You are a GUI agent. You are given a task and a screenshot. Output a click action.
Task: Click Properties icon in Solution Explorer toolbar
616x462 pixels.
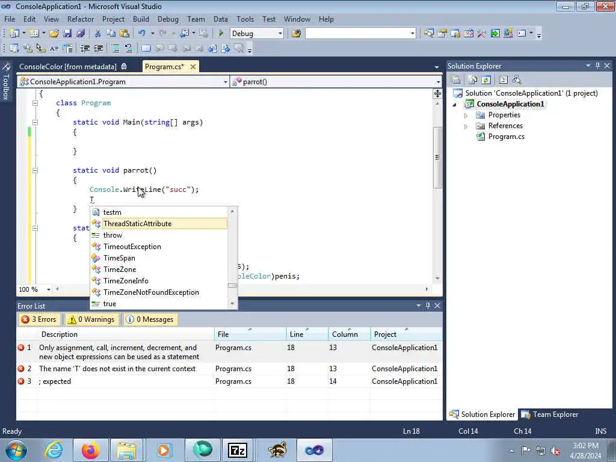click(x=456, y=80)
